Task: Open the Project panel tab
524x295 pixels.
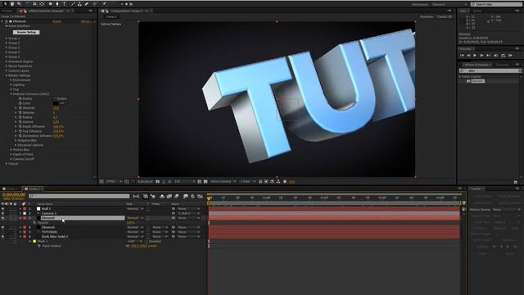Action: coord(7,11)
